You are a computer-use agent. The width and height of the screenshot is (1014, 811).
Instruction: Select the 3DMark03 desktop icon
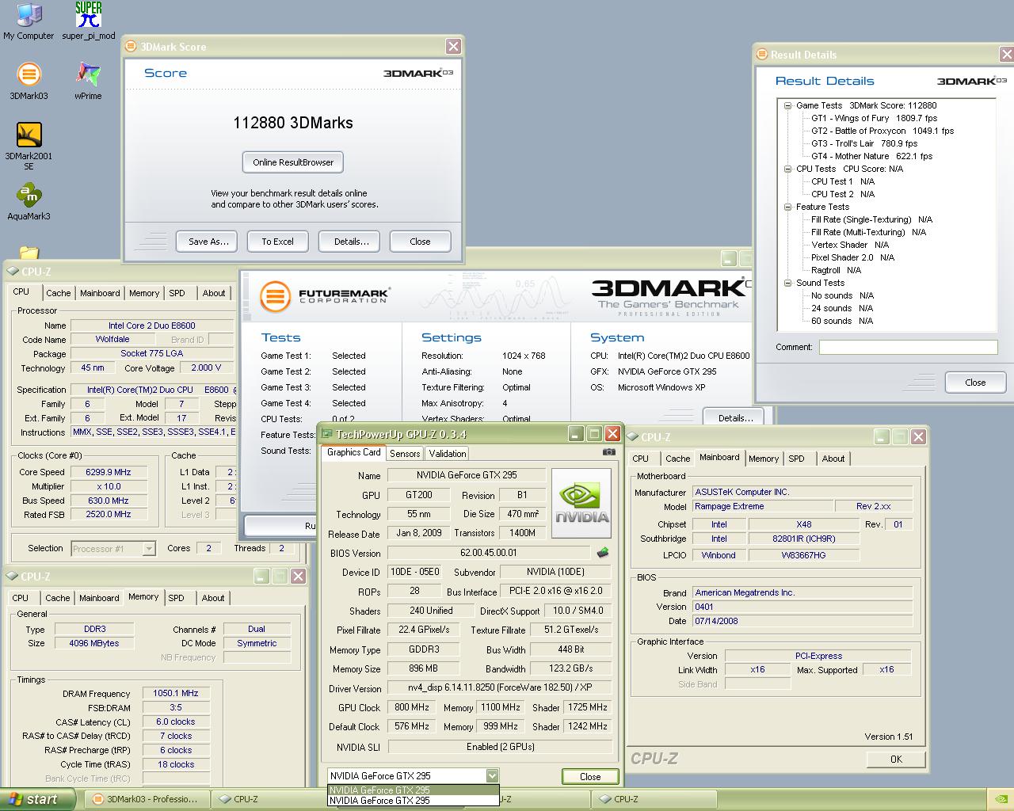point(29,82)
